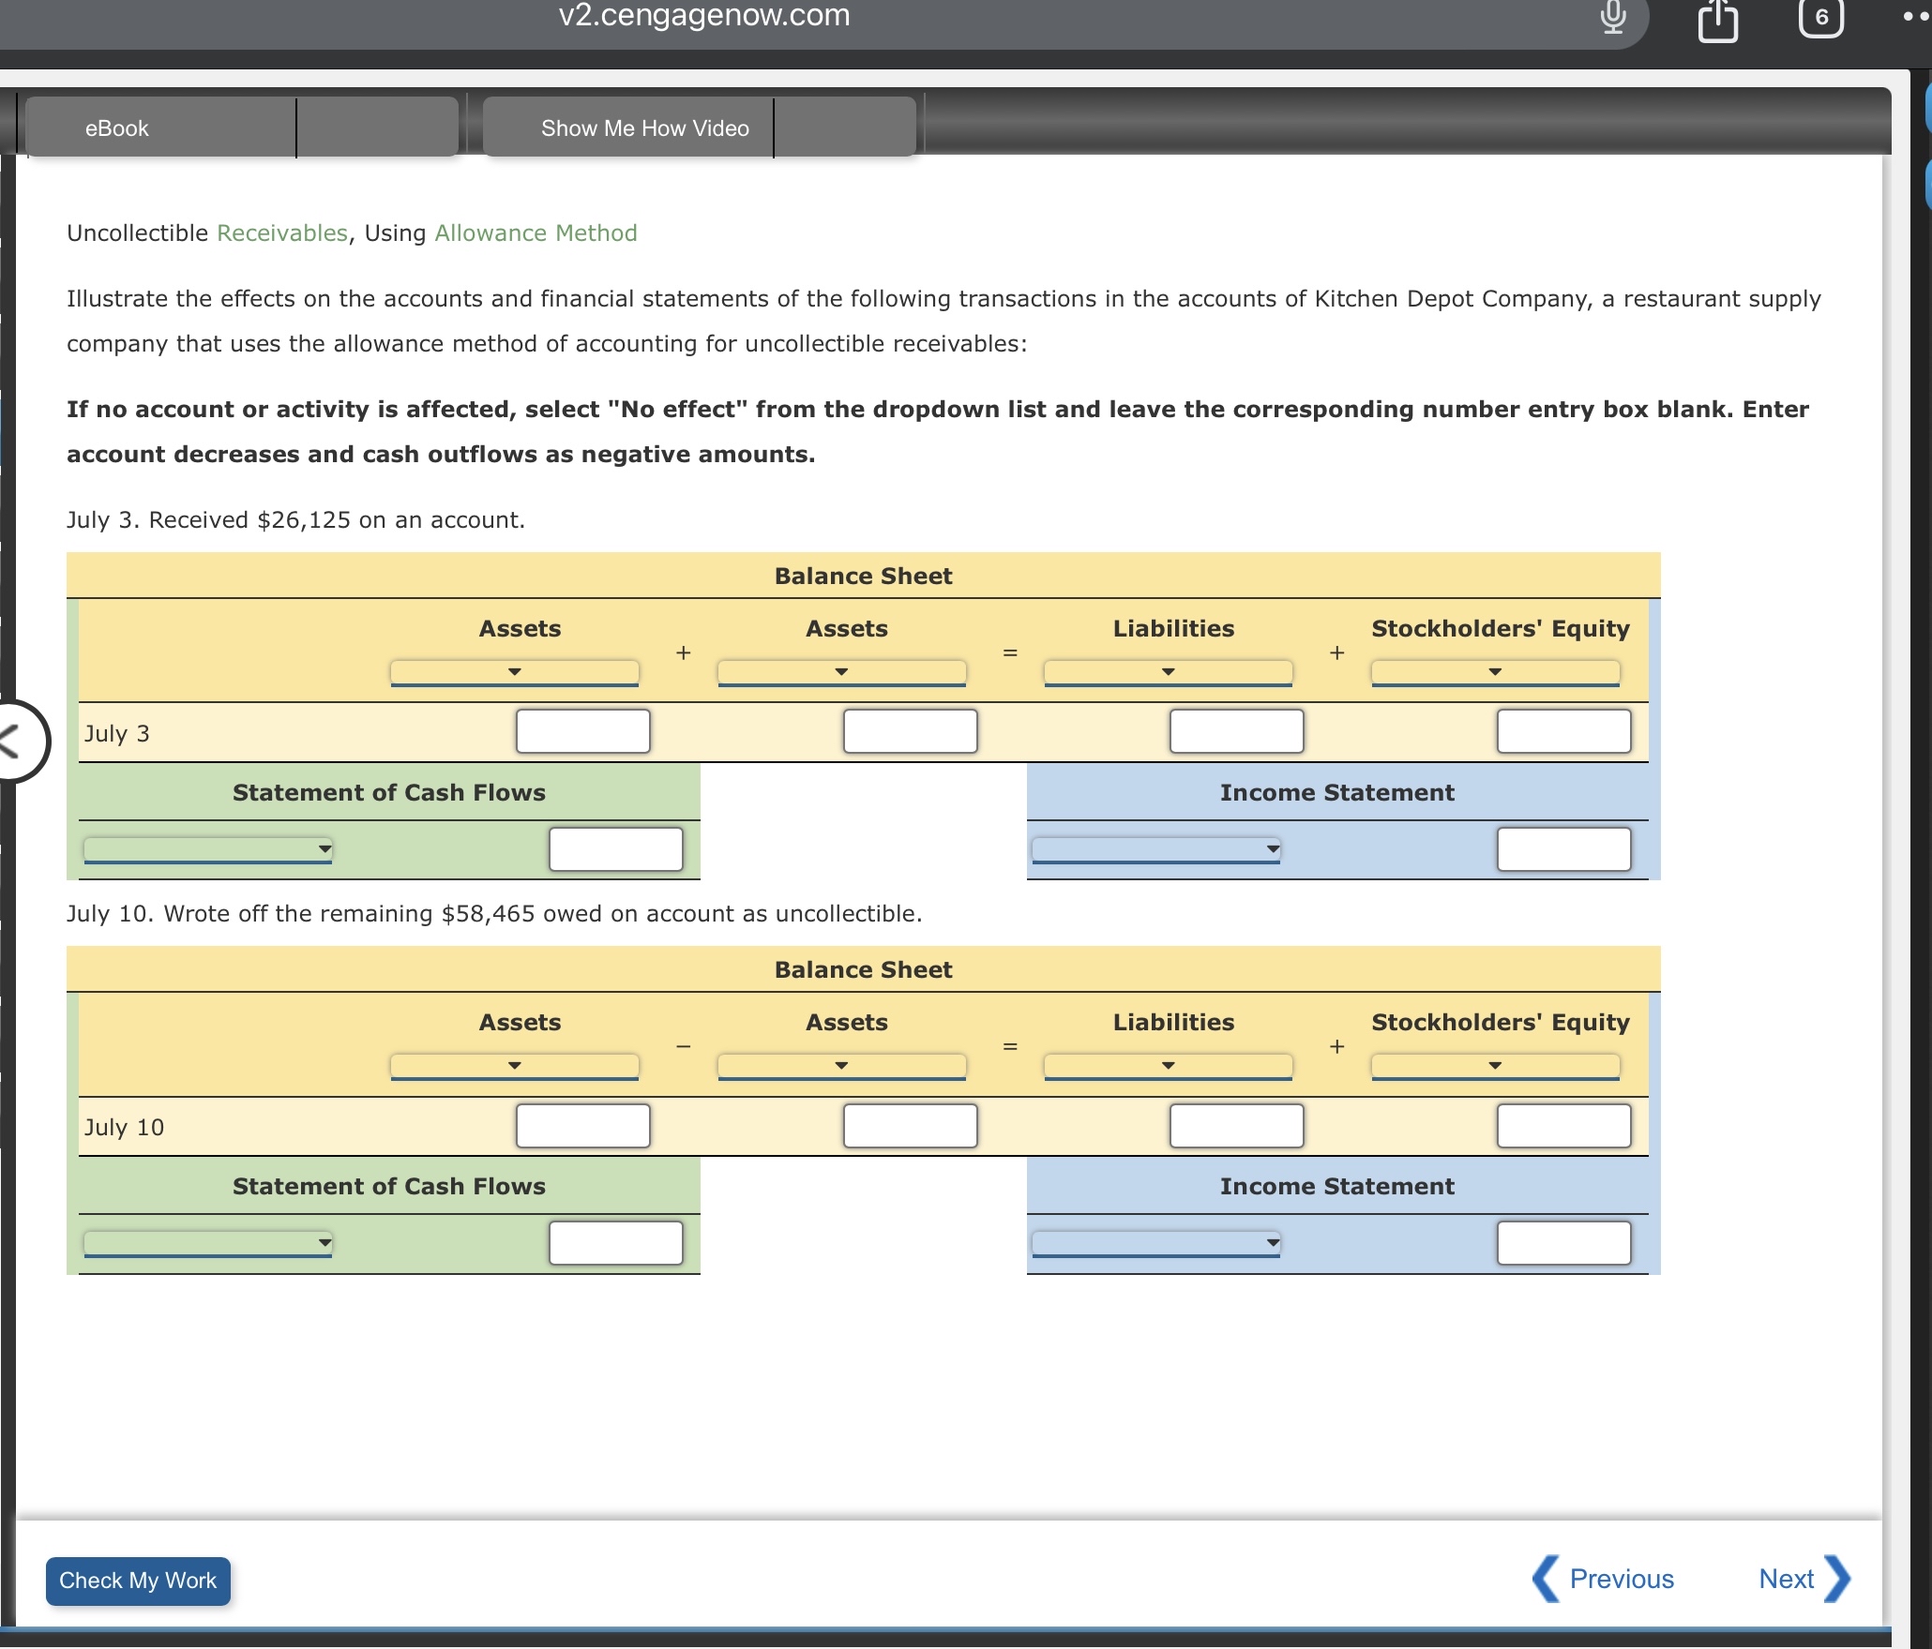Image resolution: width=1932 pixels, height=1649 pixels.
Task: Click the Previous chevron arrow
Action: (1547, 1579)
